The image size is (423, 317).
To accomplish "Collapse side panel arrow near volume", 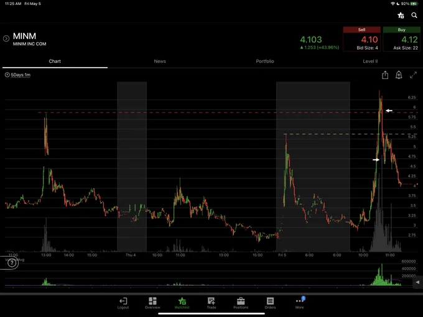I will 417,282.
